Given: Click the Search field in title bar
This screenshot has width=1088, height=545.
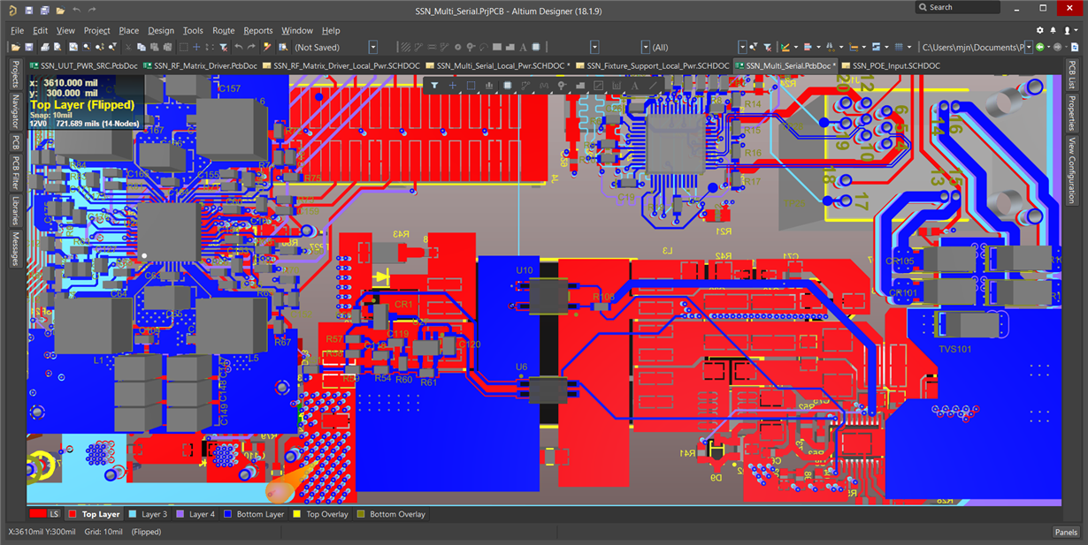Looking at the screenshot, I should [x=960, y=7].
